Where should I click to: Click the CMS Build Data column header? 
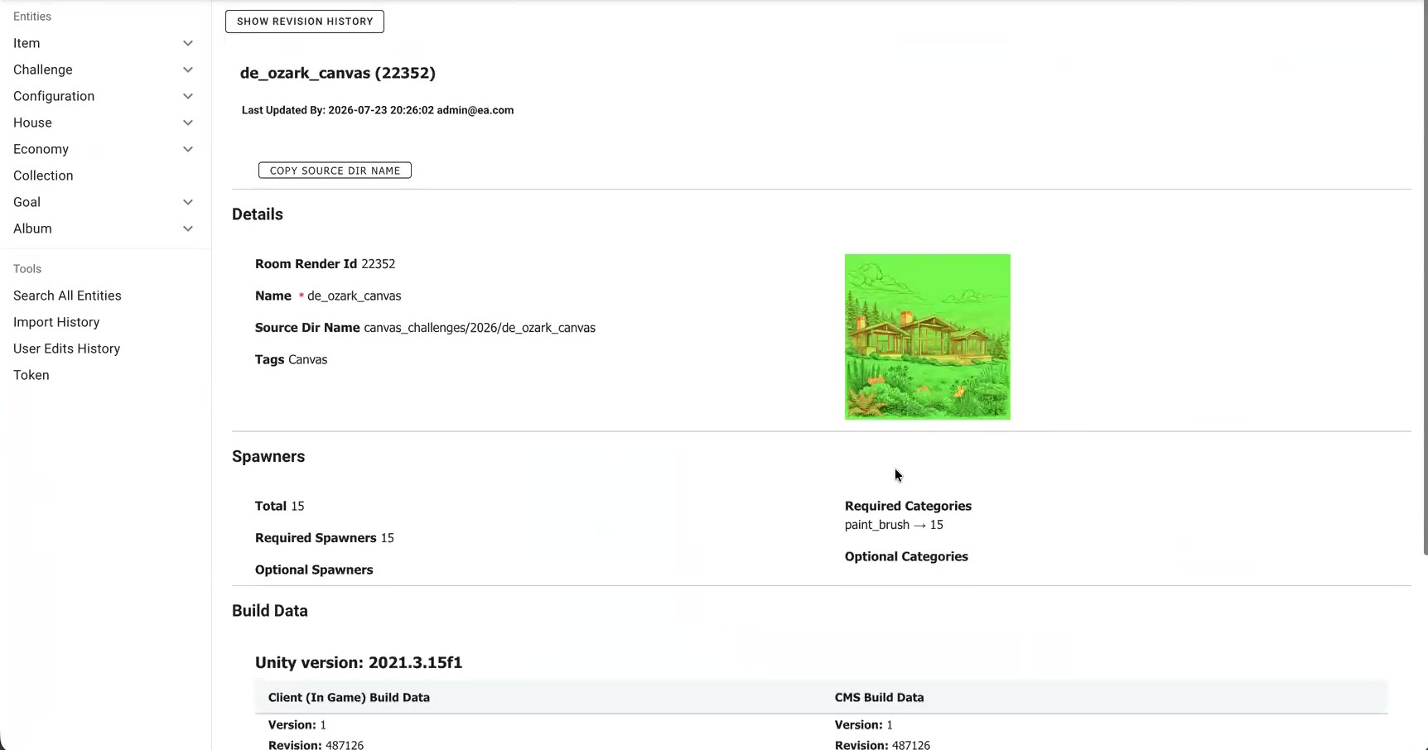880,698
